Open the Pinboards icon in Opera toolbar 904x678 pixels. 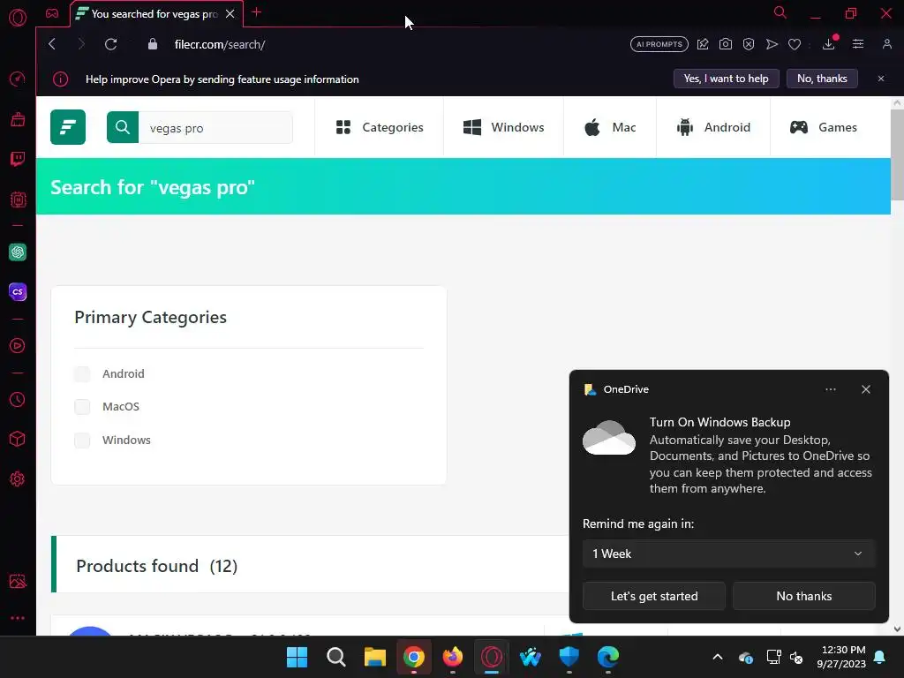702,44
